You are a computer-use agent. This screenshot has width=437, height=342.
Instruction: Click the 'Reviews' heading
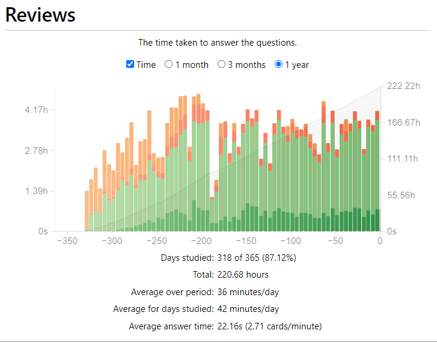(x=40, y=14)
